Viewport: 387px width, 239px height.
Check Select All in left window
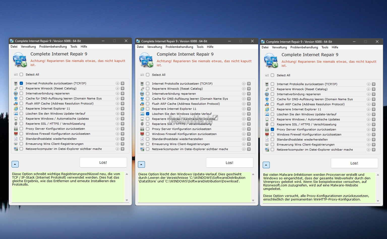coord(21,75)
